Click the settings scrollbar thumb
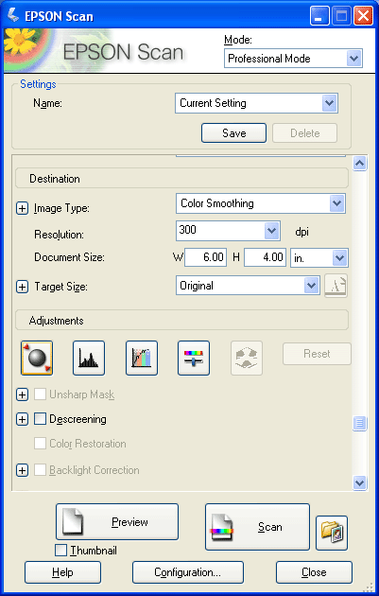Viewport: 379px width, 596px height. [360, 423]
